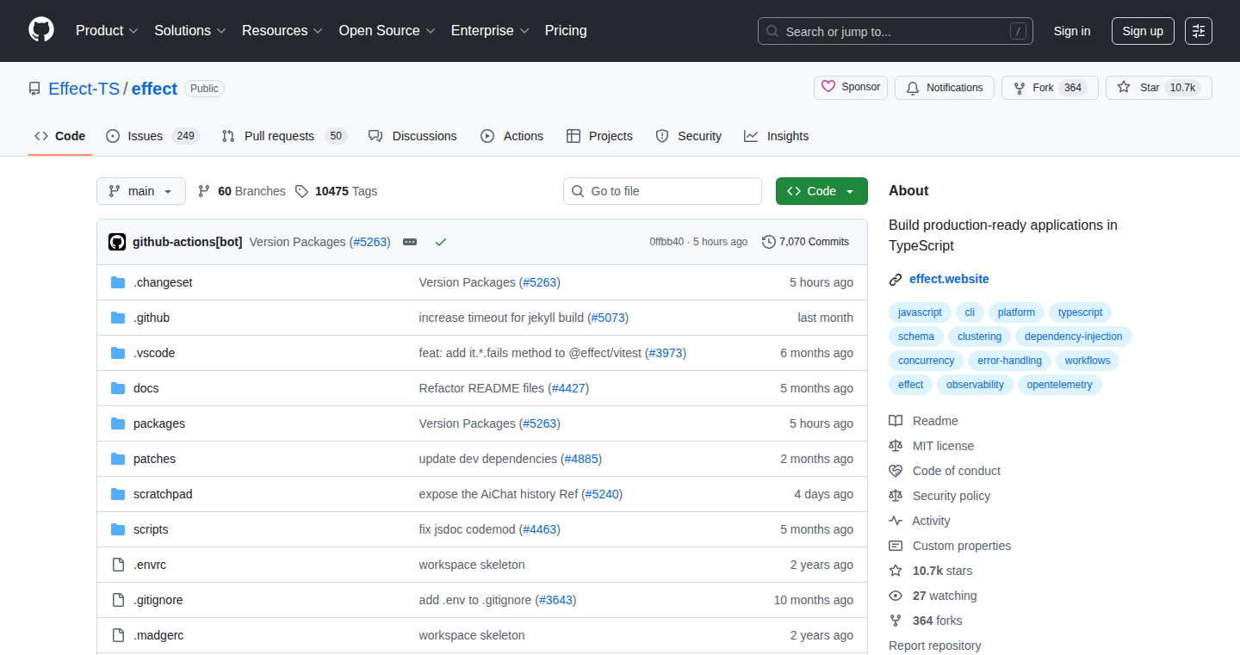The image size is (1240, 655).
Task: Click the Readme book icon
Action: tap(896, 421)
